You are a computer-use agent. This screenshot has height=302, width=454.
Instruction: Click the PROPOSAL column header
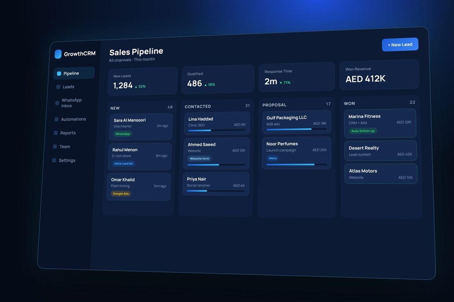coord(274,105)
